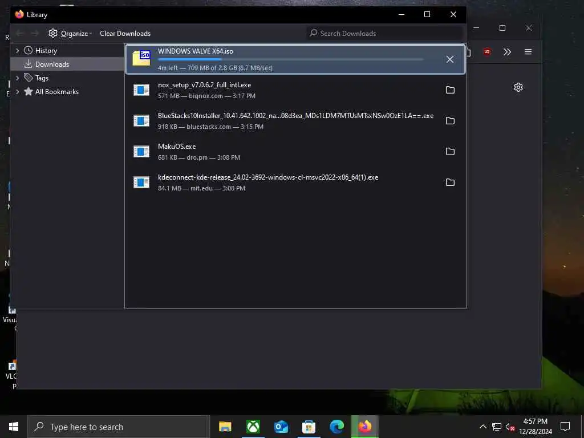Open containing folder for BlueStacks10Installer download

click(450, 121)
